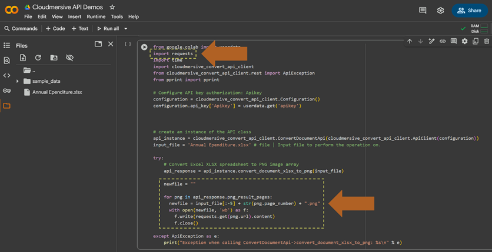The image size is (492, 252).
Task: Open the Run all dropdown arrow
Action: click(x=125, y=28)
